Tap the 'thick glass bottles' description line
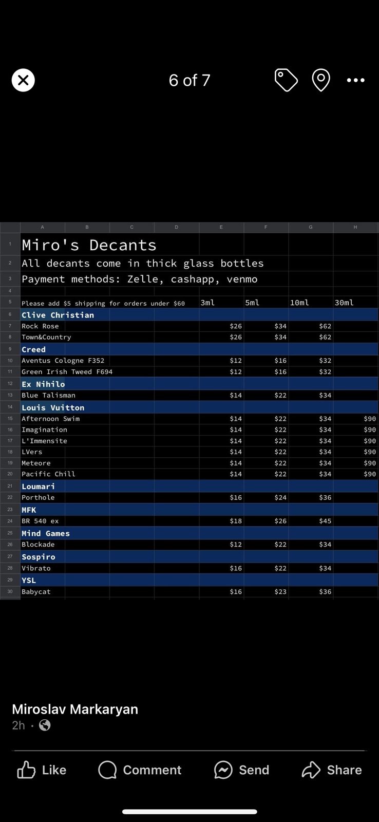 (x=143, y=263)
